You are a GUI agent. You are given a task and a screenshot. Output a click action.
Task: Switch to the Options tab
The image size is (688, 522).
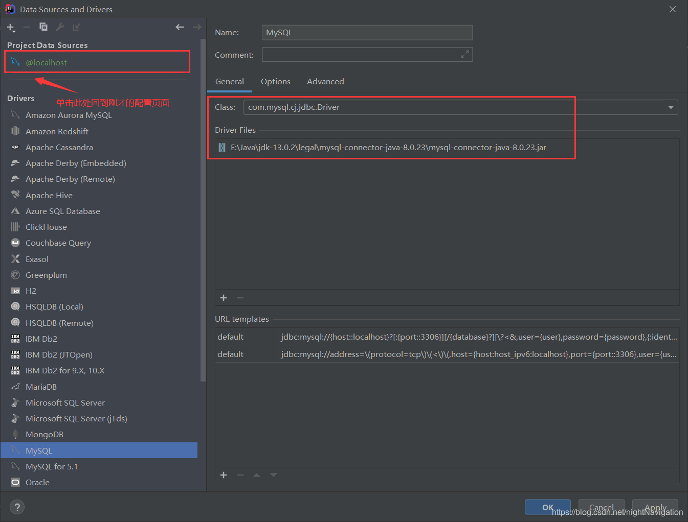pyautogui.click(x=276, y=82)
